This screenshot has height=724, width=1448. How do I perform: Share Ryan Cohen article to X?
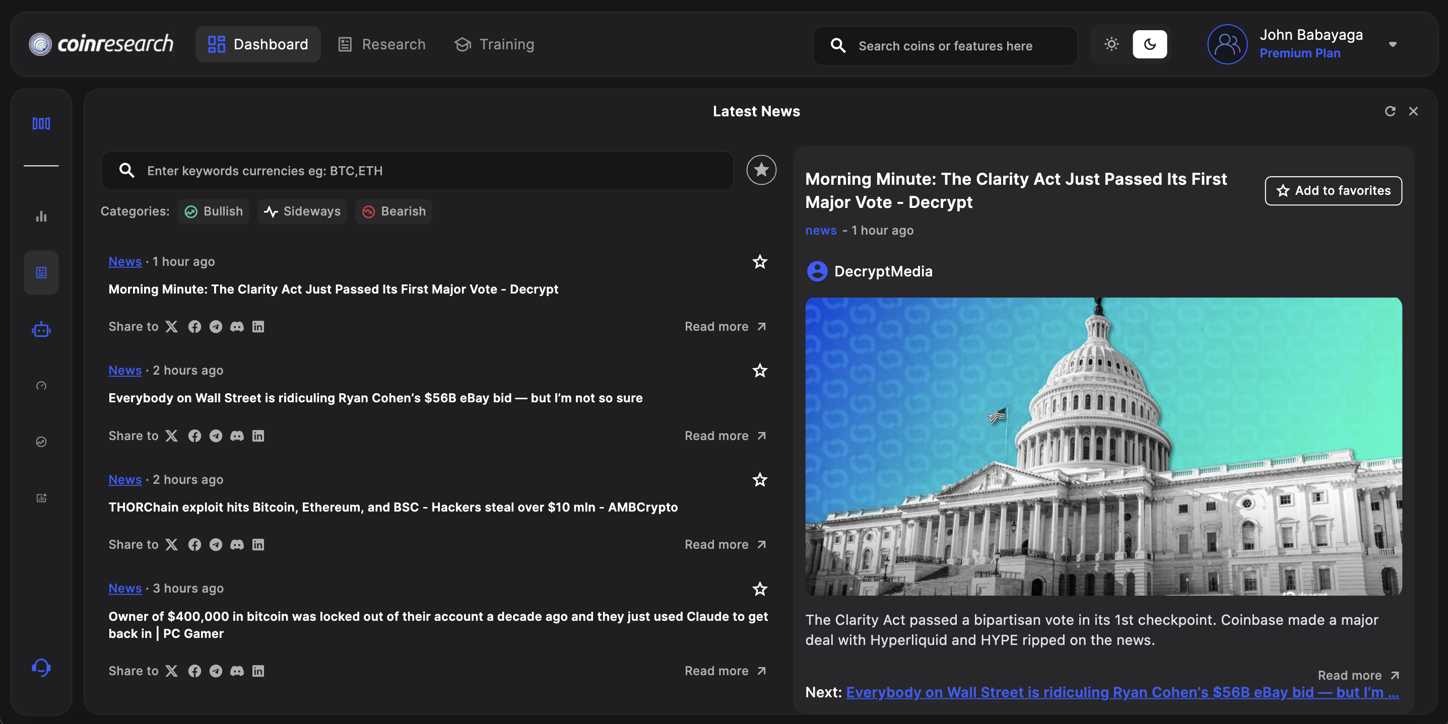(171, 436)
